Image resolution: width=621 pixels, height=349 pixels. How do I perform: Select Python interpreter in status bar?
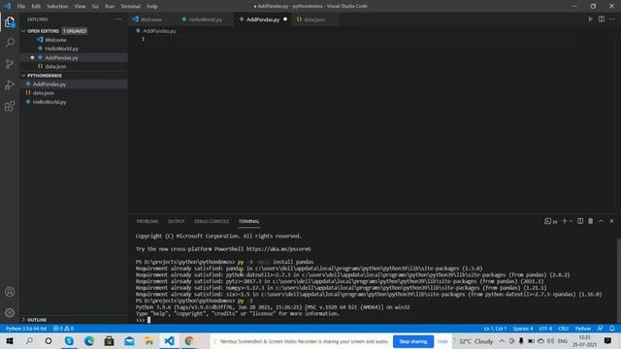coord(26,329)
